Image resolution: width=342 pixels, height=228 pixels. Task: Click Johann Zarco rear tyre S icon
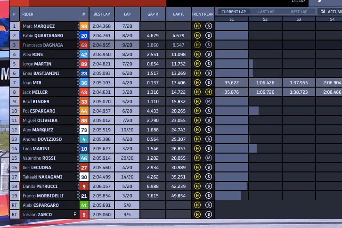[x=209, y=214]
